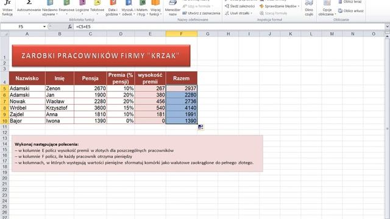Image resolution: width=390 pixels, height=219 pixels.
Task: Open Więcej funkcji menu
Action: click(155, 8)
